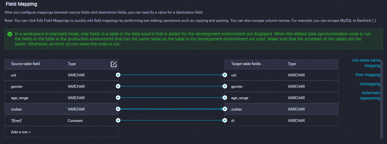Apply Peer mapping to fields
The image size is (387, 144).
[367, 75]
